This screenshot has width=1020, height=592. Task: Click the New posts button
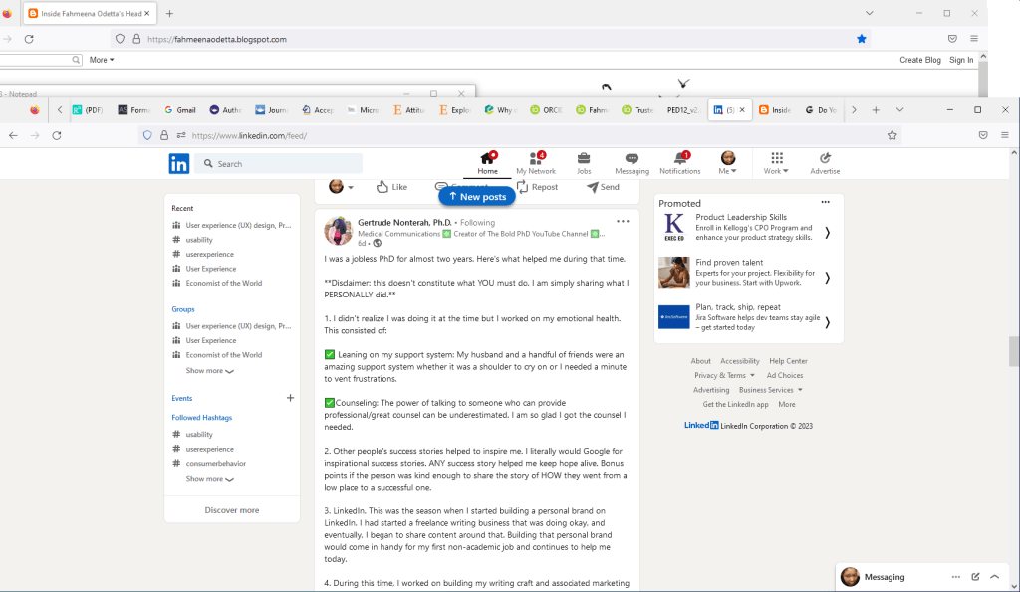(477, 197)
